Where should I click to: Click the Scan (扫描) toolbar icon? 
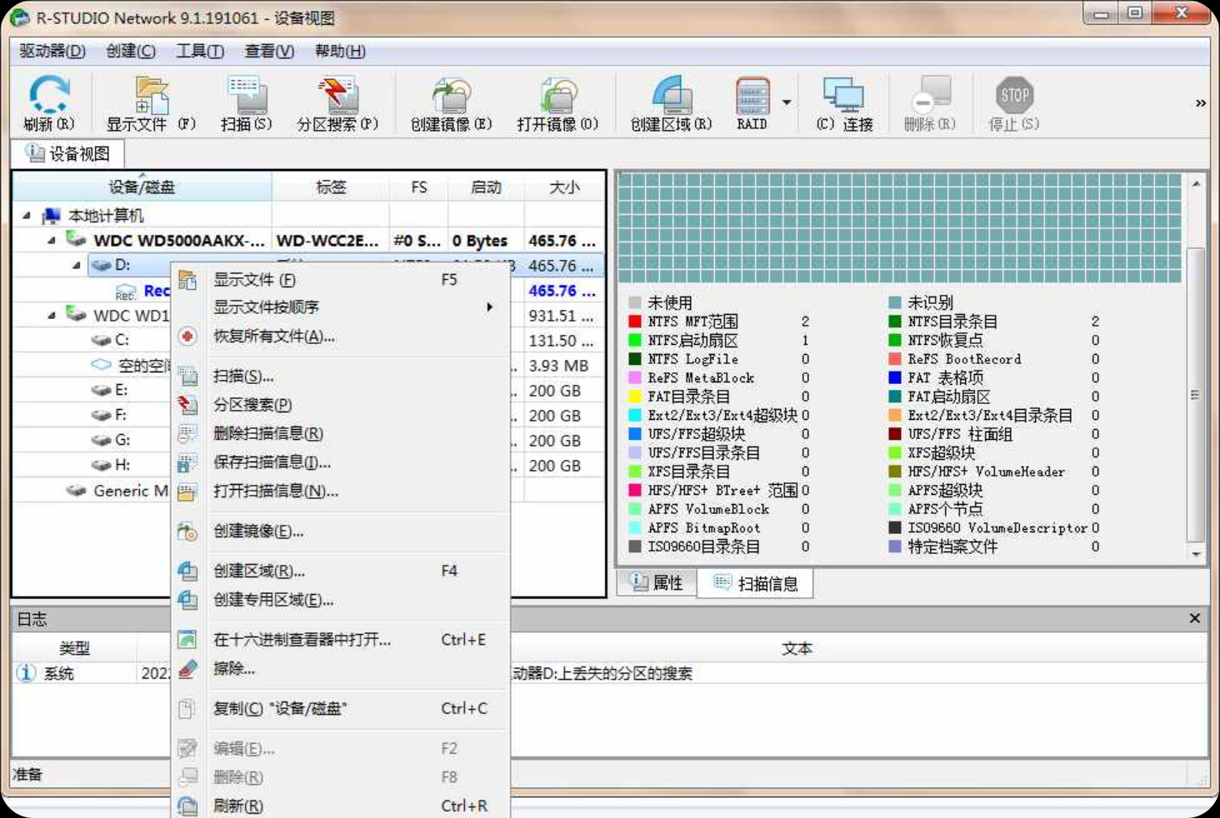coord(247,102)
